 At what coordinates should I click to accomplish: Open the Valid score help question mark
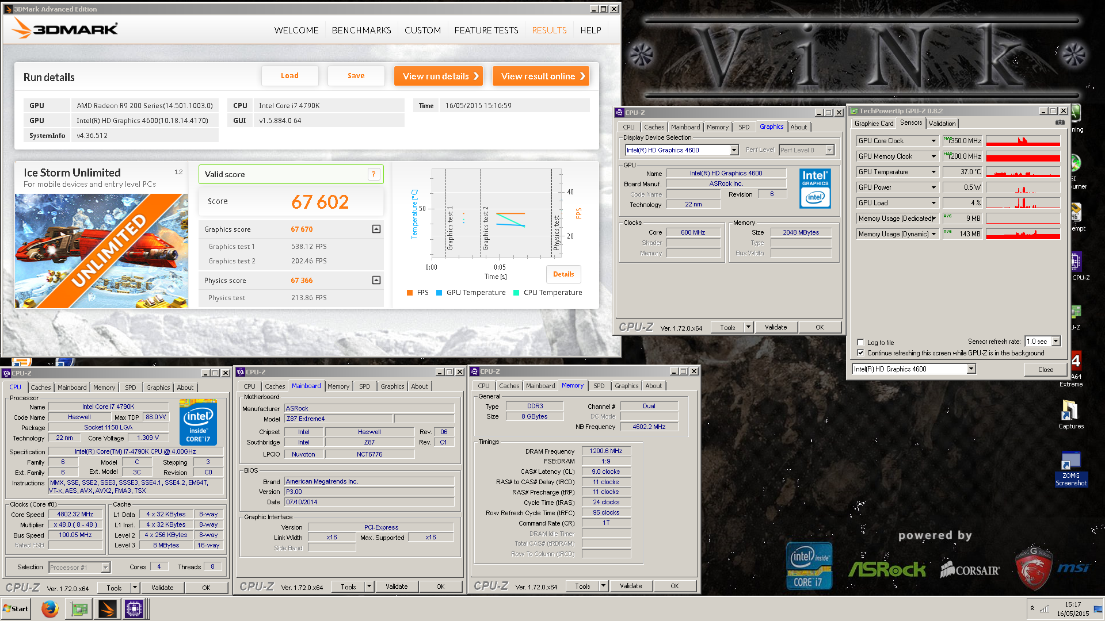tap(374, 174)
